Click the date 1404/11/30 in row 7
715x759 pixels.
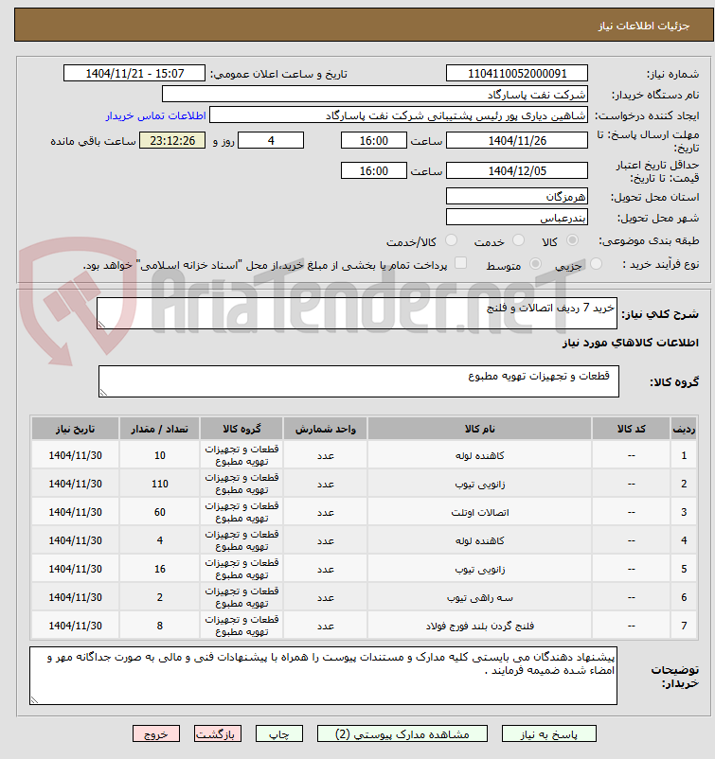(75, 626)
